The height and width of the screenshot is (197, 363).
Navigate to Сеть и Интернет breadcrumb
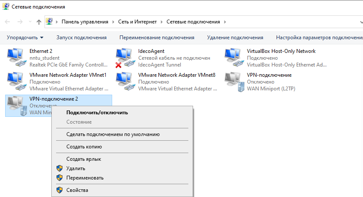coord(137,22)
